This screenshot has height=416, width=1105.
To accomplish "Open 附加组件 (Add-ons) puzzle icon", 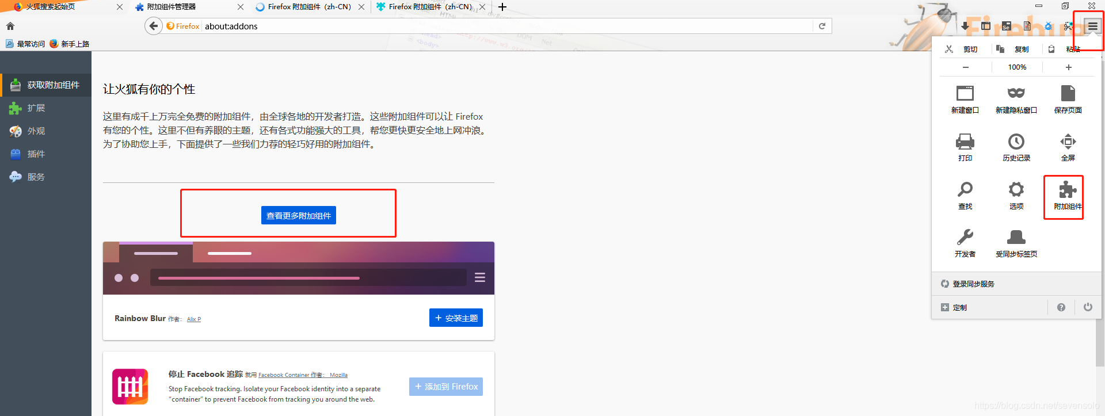I will [1068, 196].
